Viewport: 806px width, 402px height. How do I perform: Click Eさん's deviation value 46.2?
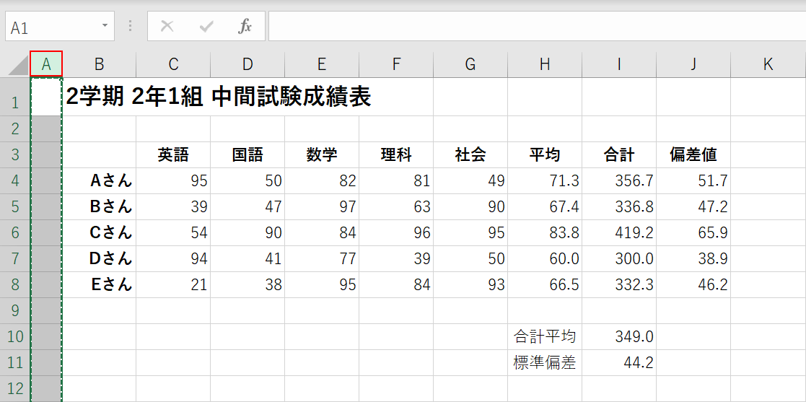tap(693, 285)
